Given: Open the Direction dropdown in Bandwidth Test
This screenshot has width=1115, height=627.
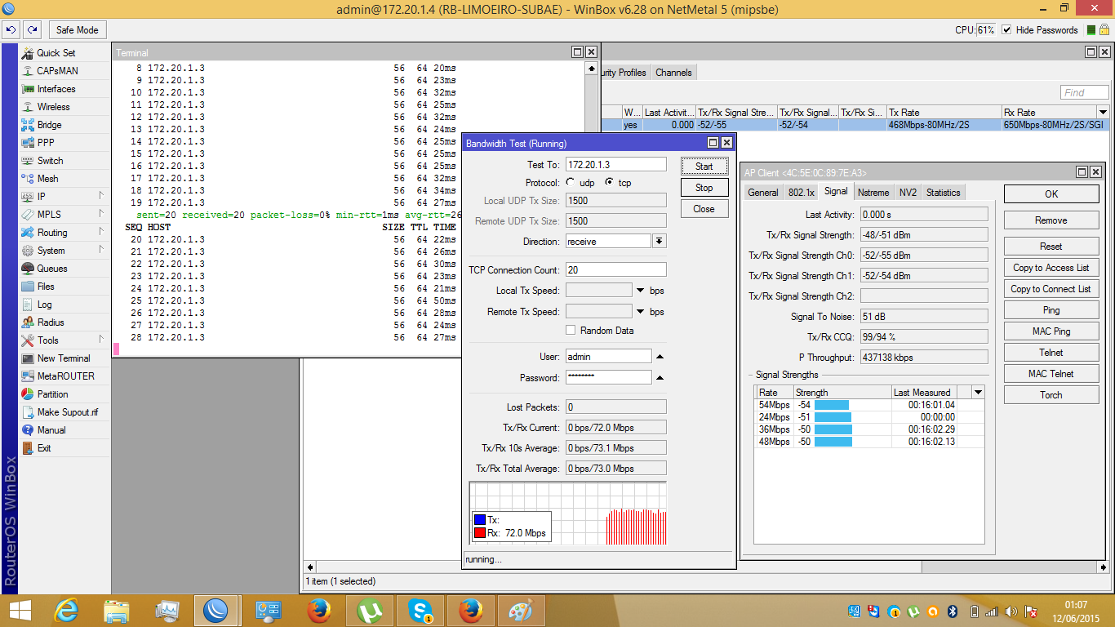Looking at the screenshot, I should tap(659, 242).
